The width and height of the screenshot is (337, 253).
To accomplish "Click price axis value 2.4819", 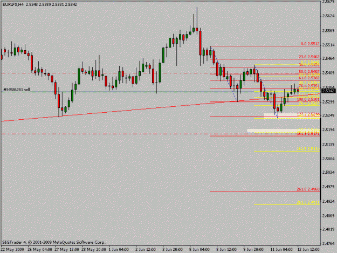I will 328,229.
